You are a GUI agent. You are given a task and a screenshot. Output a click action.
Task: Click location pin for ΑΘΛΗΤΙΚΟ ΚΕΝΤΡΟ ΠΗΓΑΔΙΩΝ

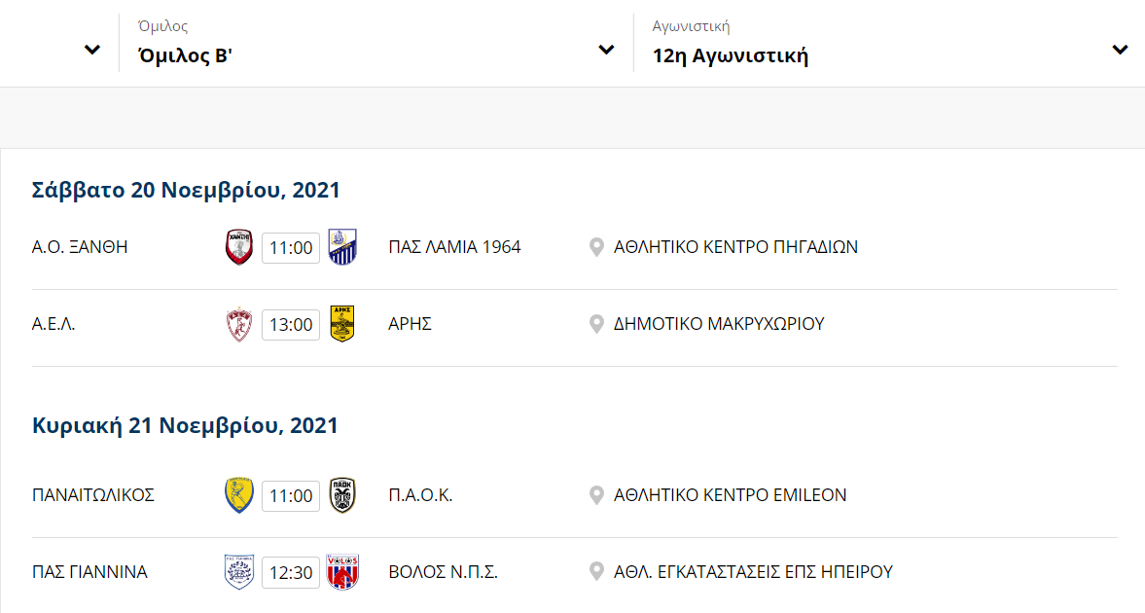[596, 248]
